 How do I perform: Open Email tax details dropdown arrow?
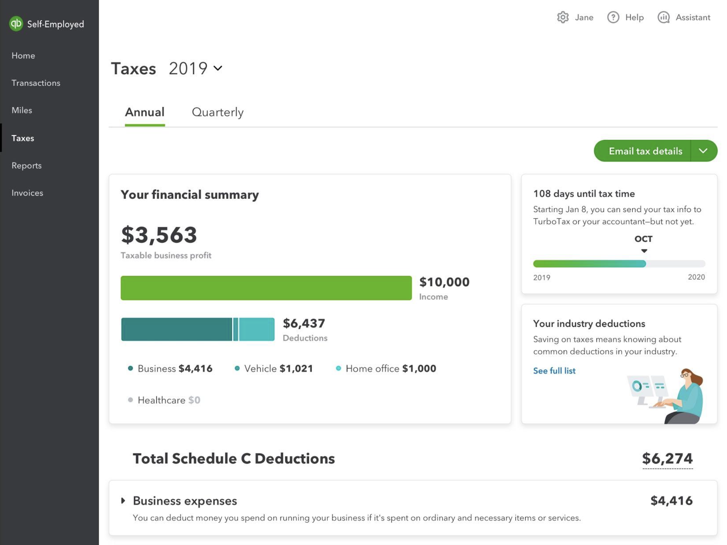pyautogui.click(x=703, y=151)
